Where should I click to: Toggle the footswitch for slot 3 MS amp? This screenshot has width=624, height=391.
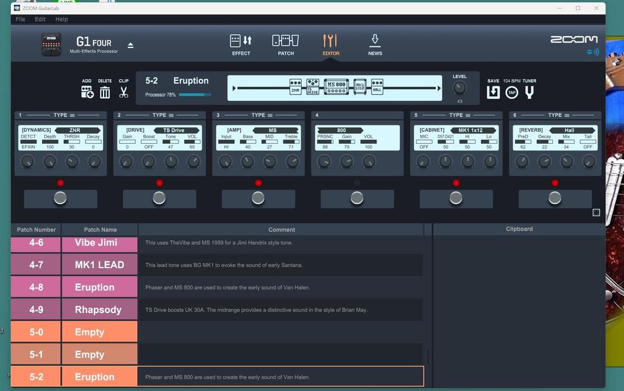point(258,198)
